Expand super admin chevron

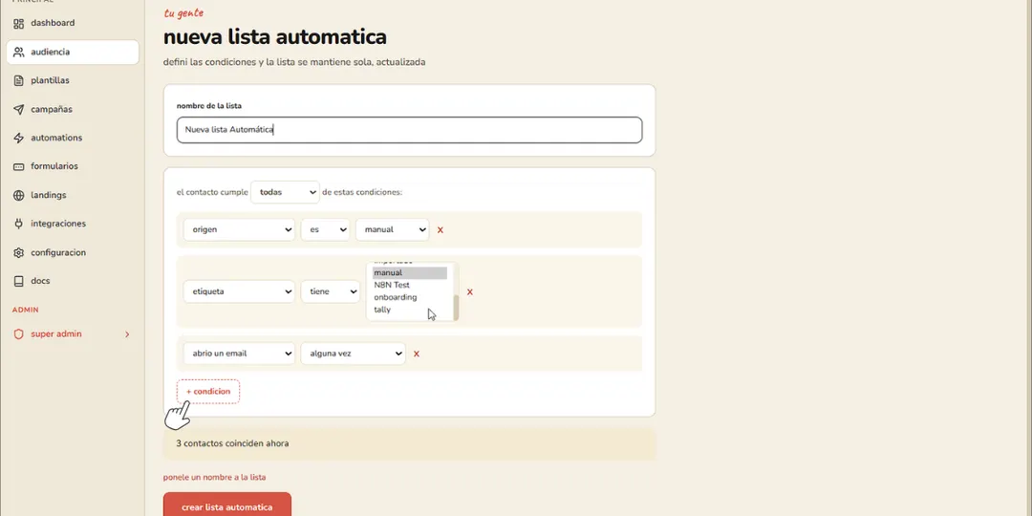(127, 334)
